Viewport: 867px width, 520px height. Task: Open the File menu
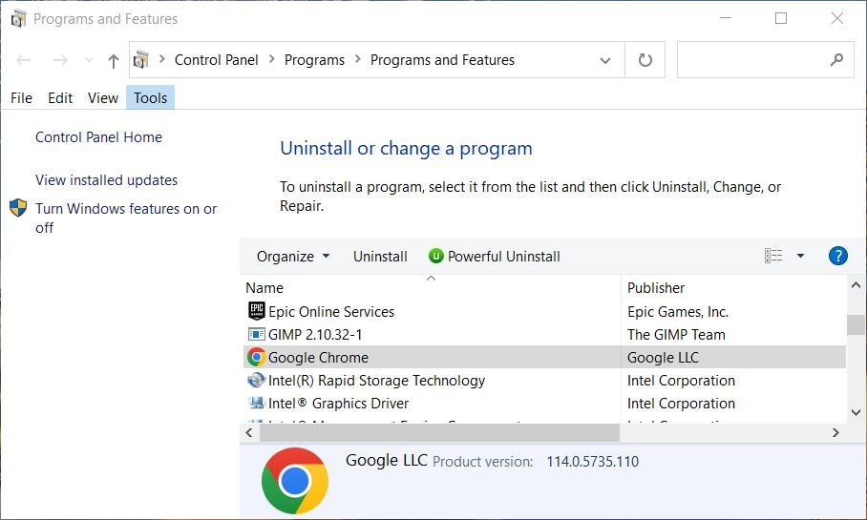point(21,98)
